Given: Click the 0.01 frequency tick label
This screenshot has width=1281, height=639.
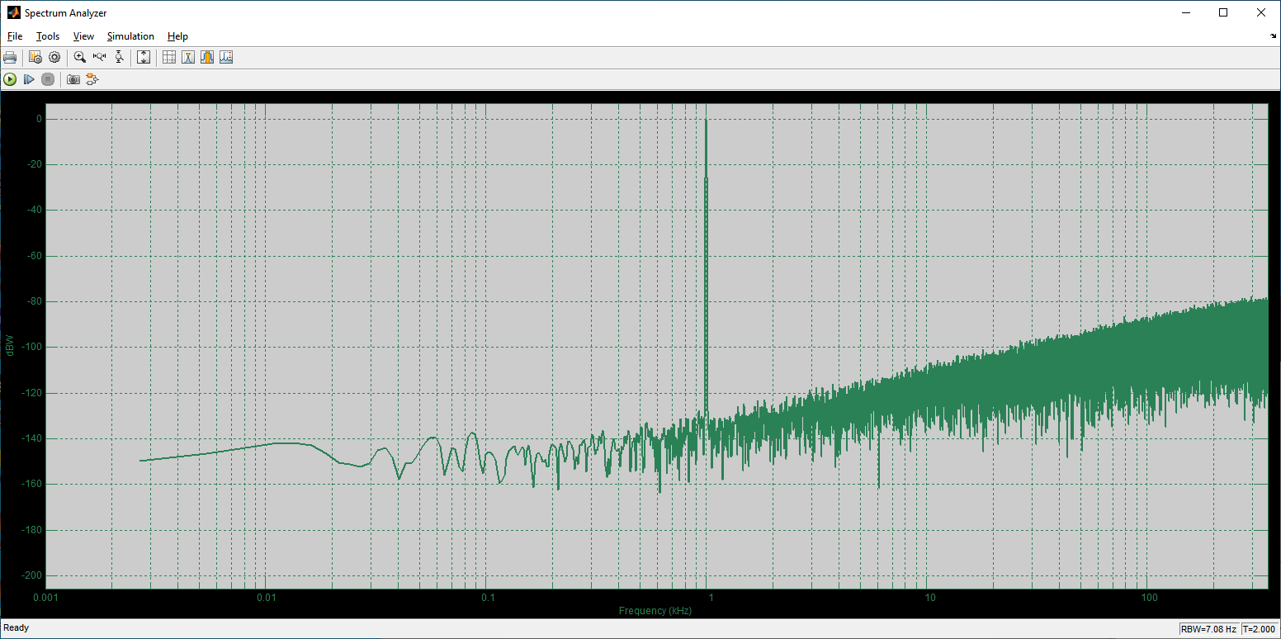Looking at the screenshot, I should coord(266,597).
